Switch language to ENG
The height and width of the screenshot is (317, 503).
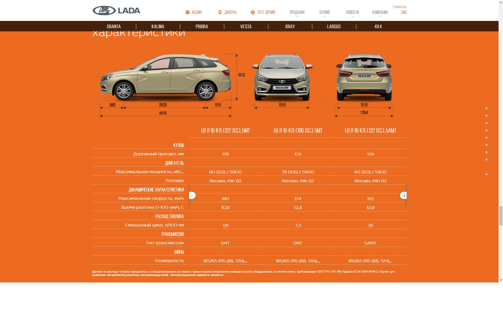(x=404, y=12)
